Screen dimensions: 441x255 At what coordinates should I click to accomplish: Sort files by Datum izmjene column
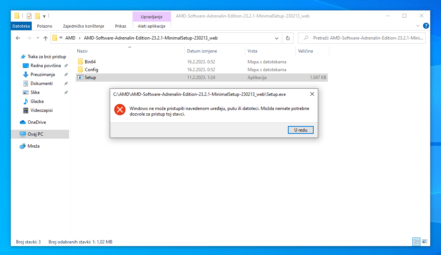(202, 51)
